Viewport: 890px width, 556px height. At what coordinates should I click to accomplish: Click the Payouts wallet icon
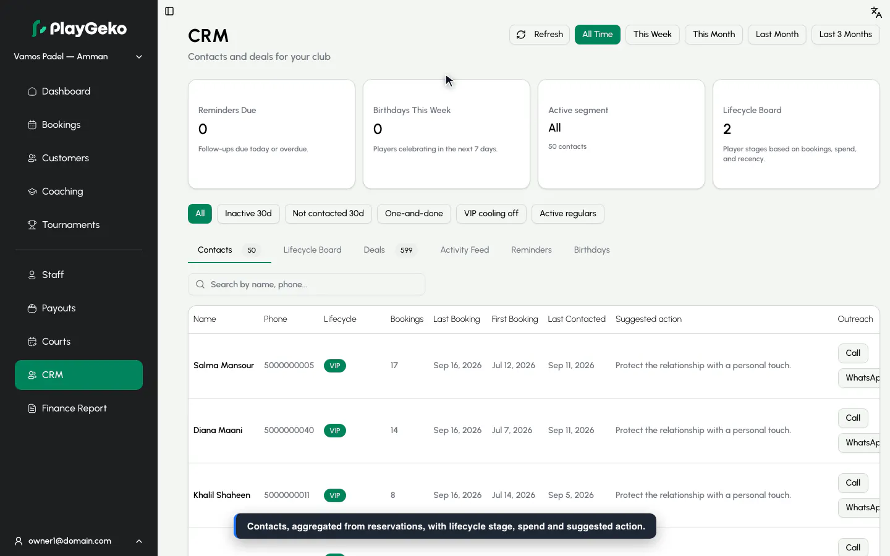point(32,308)
